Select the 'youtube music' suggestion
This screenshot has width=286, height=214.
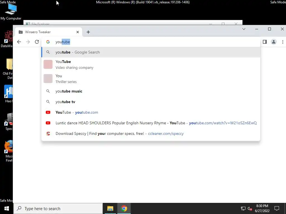[151, 91]
